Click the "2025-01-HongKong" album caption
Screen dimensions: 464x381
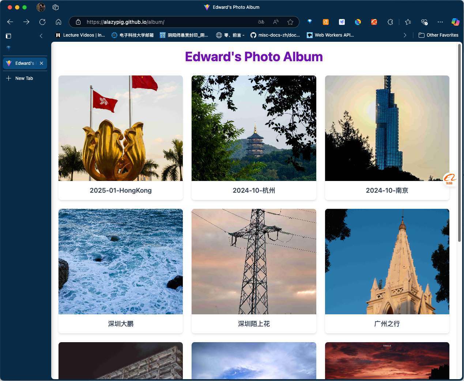tap(121, 190)
